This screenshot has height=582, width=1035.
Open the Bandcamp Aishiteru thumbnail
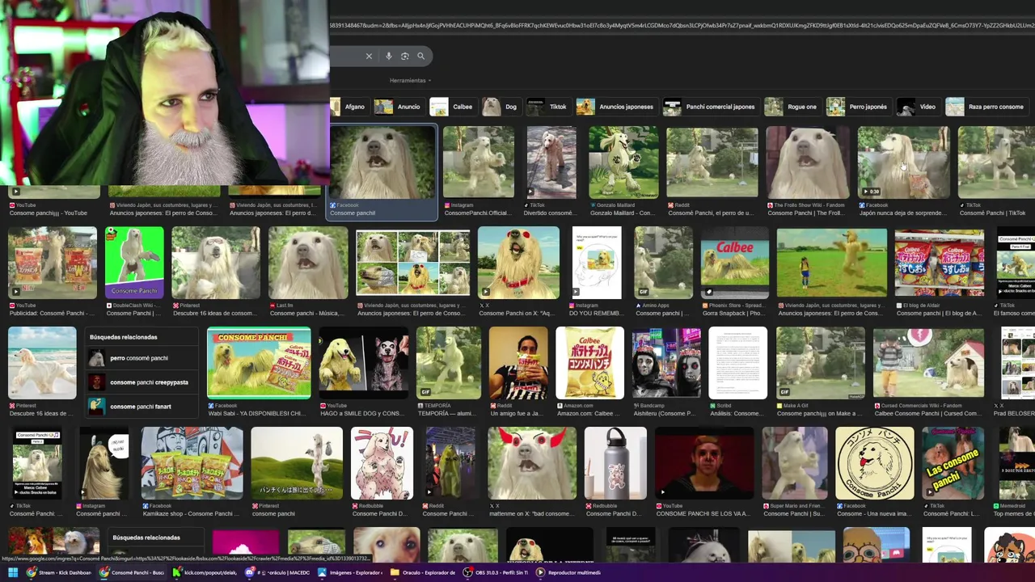click(666, 363)
